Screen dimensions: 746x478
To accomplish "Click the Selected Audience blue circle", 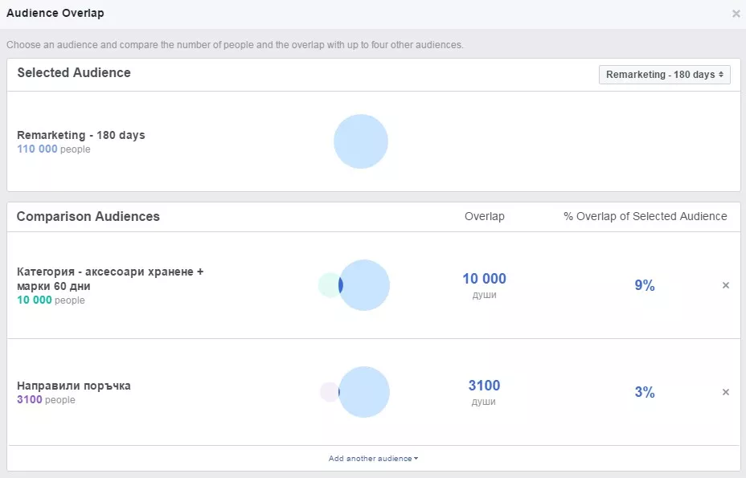I will click(361, 141).
